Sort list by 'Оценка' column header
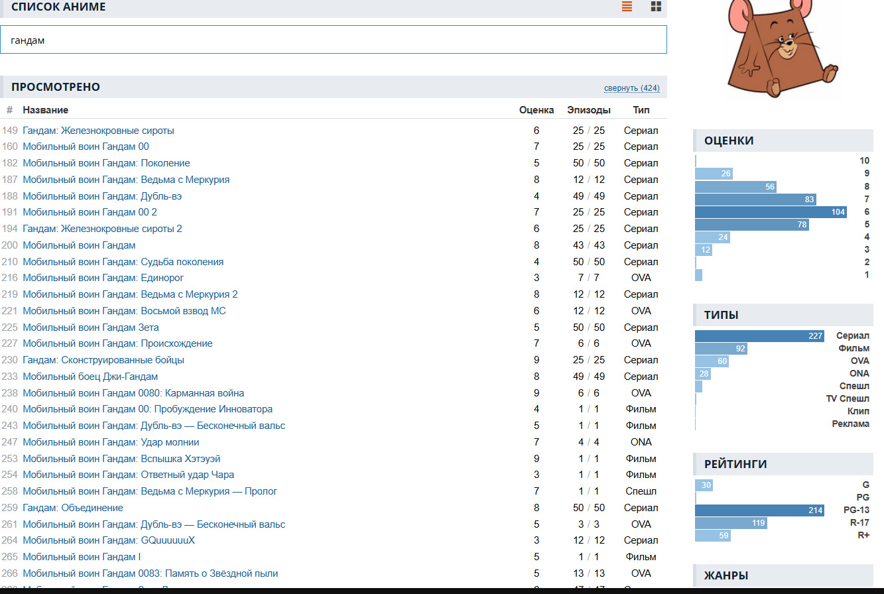This screenshot has width=884, height=594. coord(536,110)
